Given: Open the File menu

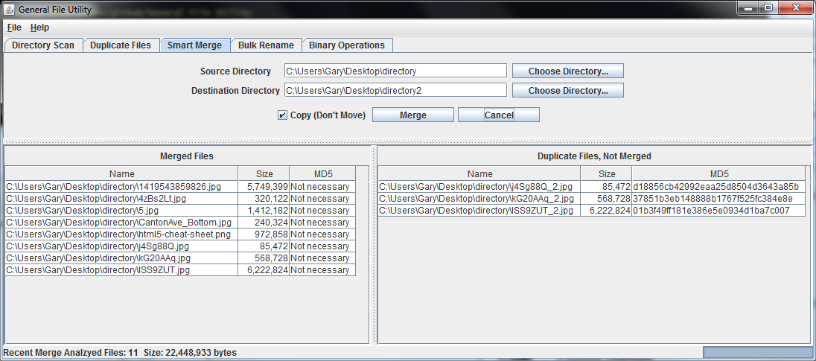Looking at the screenshot, I should [x=14, y=28].
